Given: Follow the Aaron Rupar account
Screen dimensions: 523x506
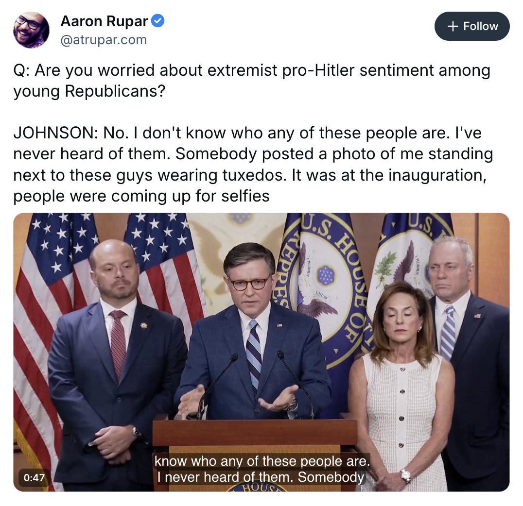Looking at the screenshot, I should coord(472,26).
